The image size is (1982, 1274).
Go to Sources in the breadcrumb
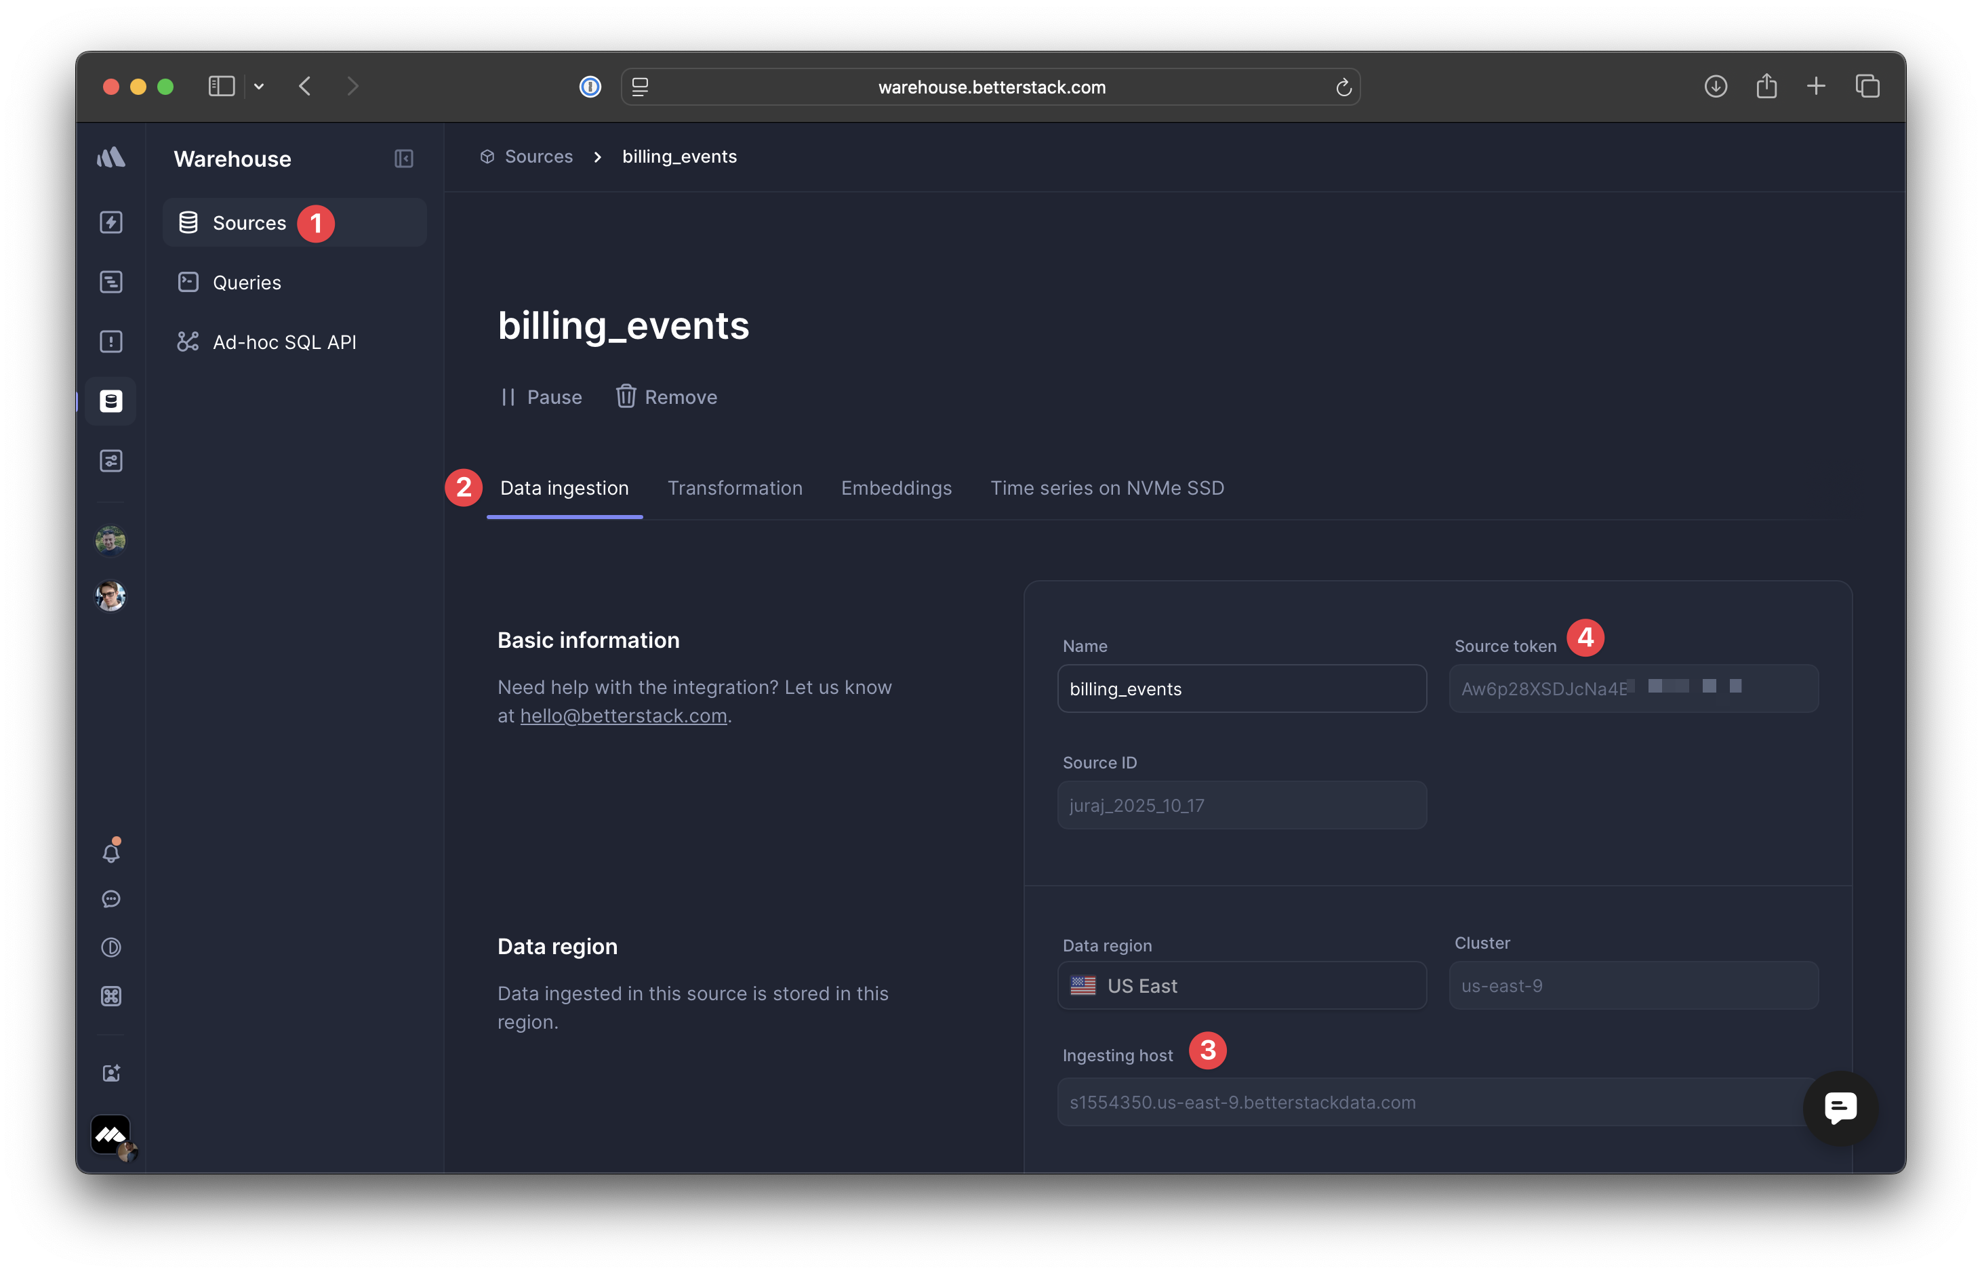pos(538,157)
